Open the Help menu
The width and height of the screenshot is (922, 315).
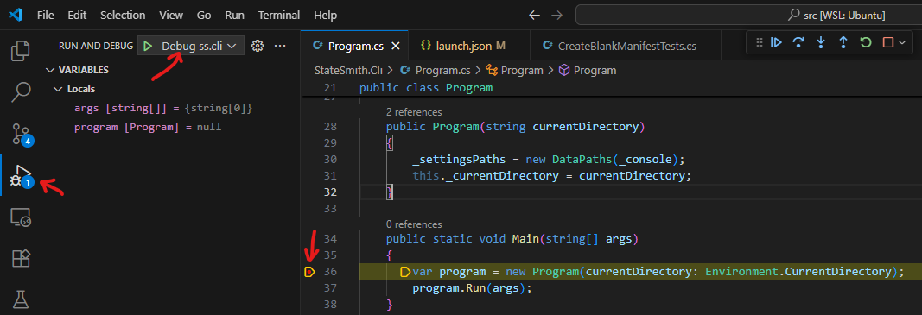tap(326, 16)
